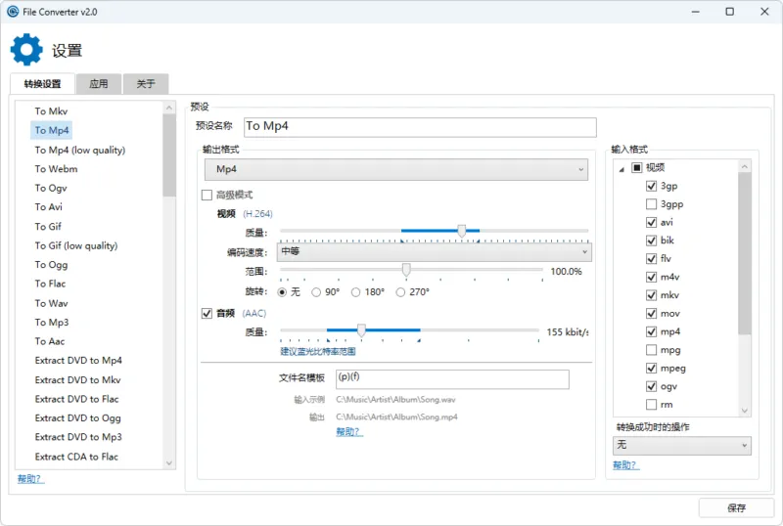Uncheck the mov input format
Image resolution: width=783 pixels, height=526 pixels.
coord(651,314)
